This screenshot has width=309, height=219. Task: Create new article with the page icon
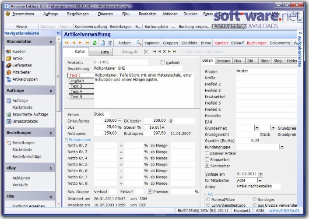[x=103, y=43]
